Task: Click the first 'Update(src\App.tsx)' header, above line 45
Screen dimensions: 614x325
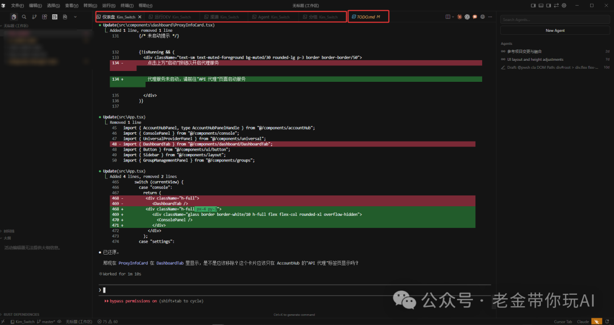Action: pyautogui.click(x=124, y=117)
